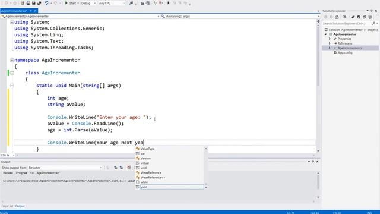Screen dimensions: 380x214
Task: Collapse the Main method block
Action: (12, 86)
